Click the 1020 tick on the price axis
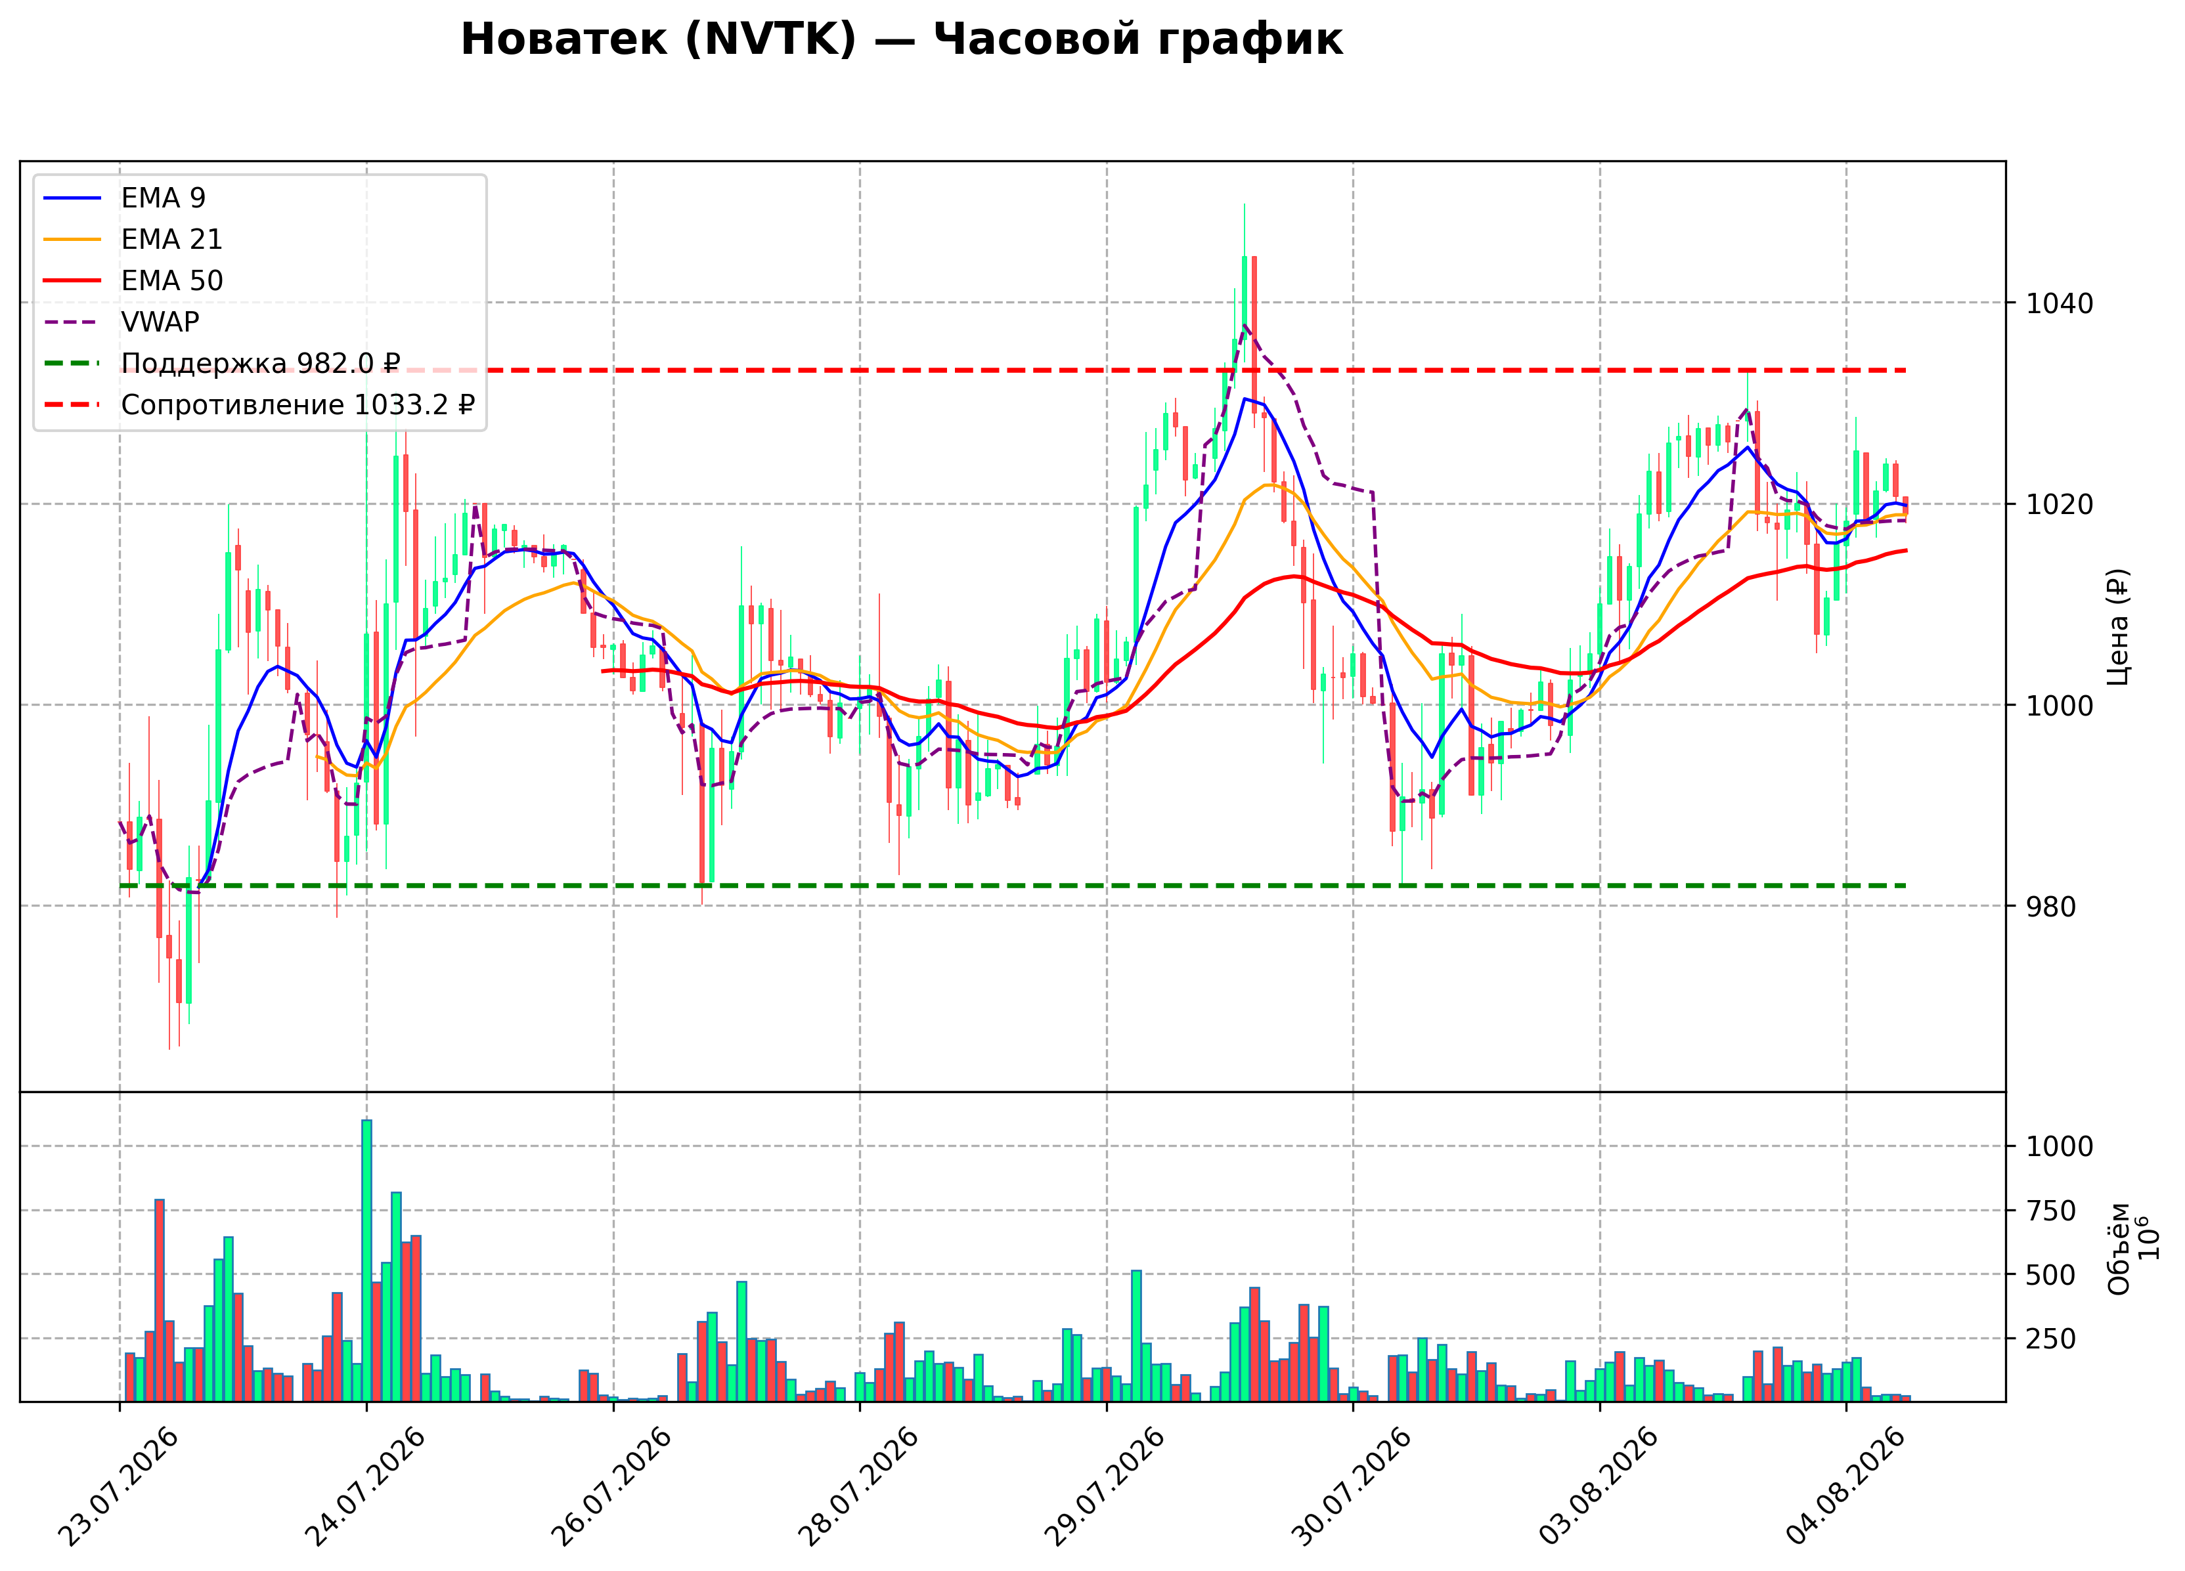This screenshot has height=1571, width=2185. (x=2060, y=504)
